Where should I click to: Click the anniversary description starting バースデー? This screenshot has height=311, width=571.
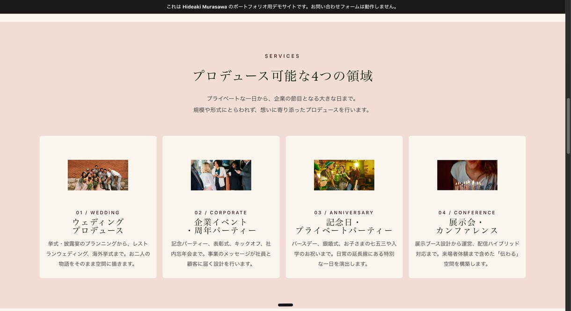(x=344, y=254)
